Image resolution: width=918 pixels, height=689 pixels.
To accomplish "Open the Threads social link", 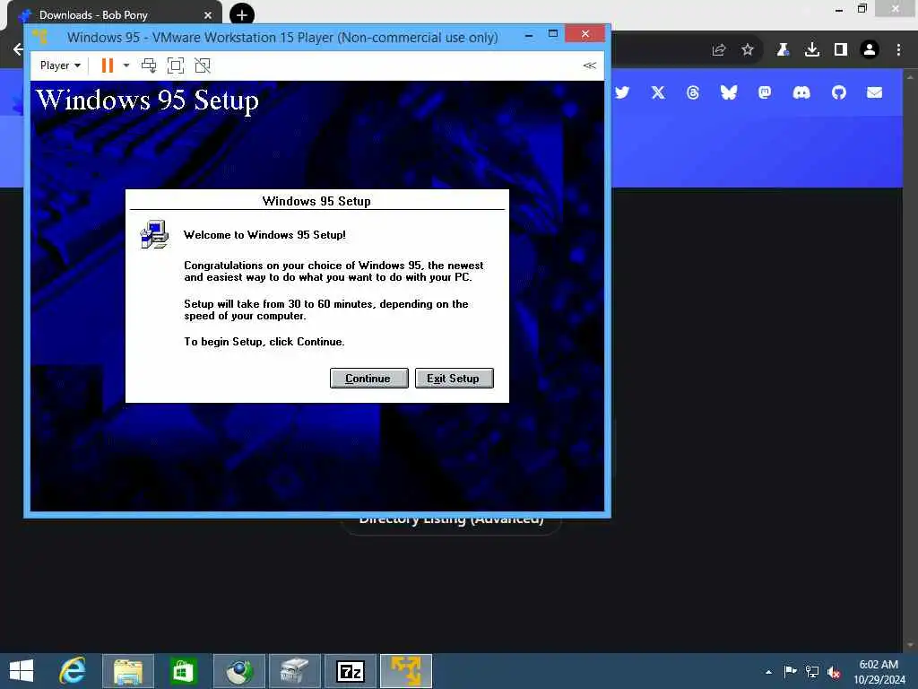I will tap(693, 92).
